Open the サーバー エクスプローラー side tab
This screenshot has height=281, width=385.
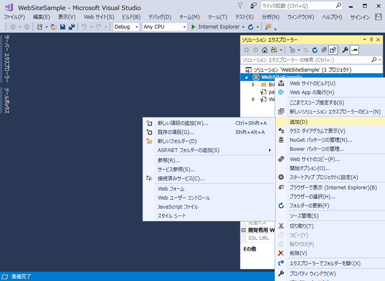coord(7,59)
